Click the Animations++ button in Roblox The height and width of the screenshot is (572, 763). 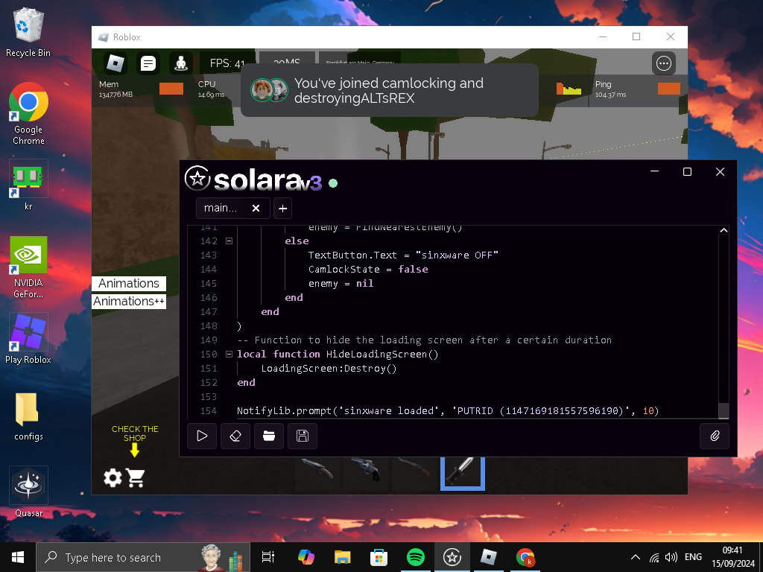pyautogui.click(x=129, y=302)
